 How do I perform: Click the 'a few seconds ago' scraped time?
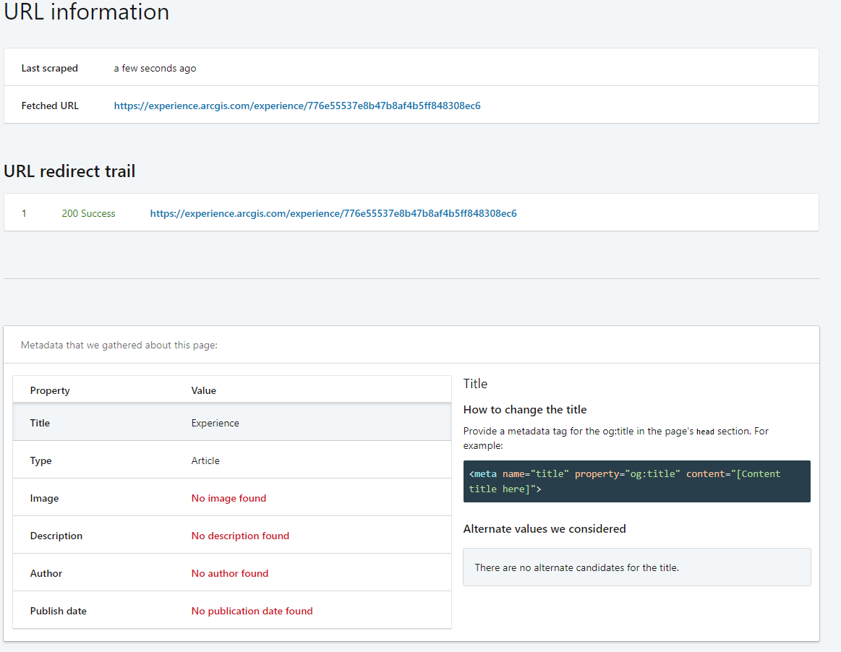(x=155, y=68)
